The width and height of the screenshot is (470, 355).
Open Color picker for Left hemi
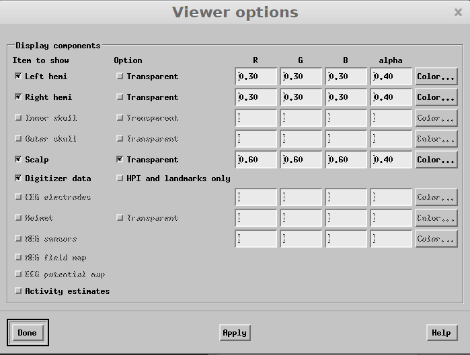pos(436,77)
